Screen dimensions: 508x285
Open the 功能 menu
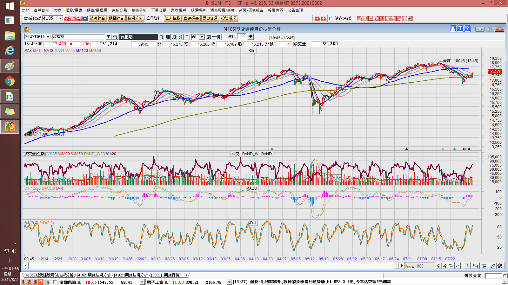(25, 10)
